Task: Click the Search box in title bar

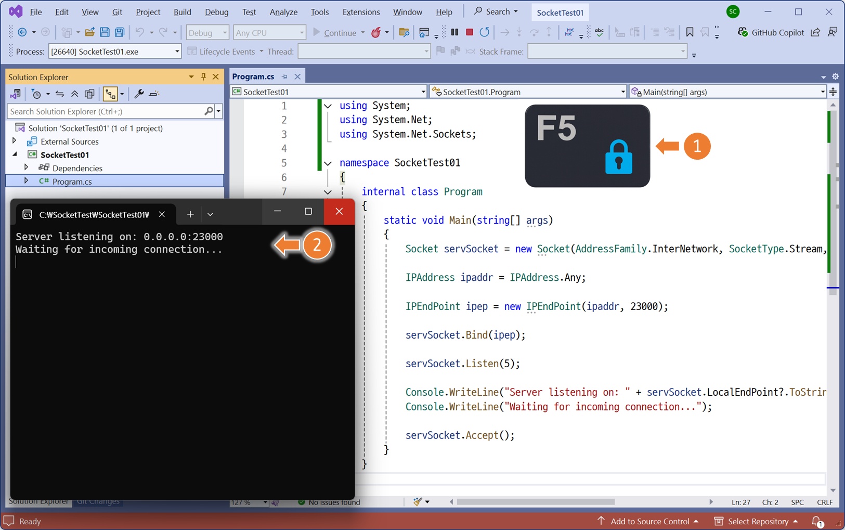Action: tap(496, 11)
